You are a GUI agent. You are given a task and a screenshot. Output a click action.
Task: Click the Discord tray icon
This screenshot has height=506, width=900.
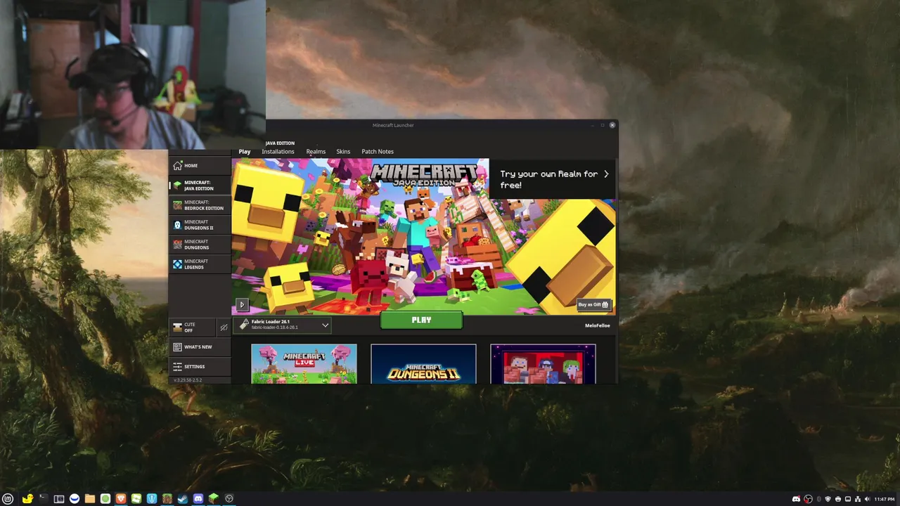pyautogui.click(x=796, y=499)
